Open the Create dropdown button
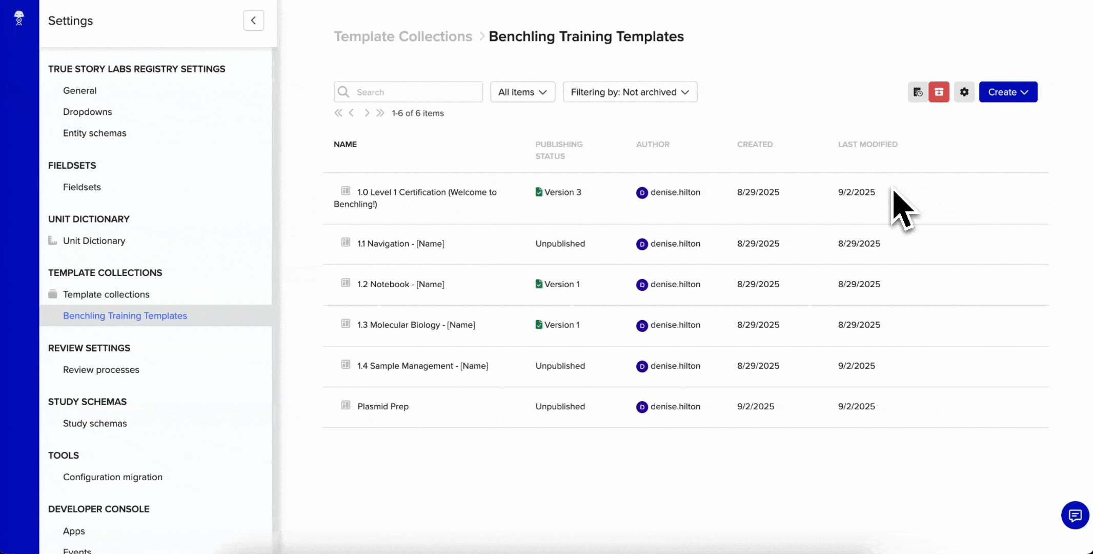 click(x=1008, y=92)
